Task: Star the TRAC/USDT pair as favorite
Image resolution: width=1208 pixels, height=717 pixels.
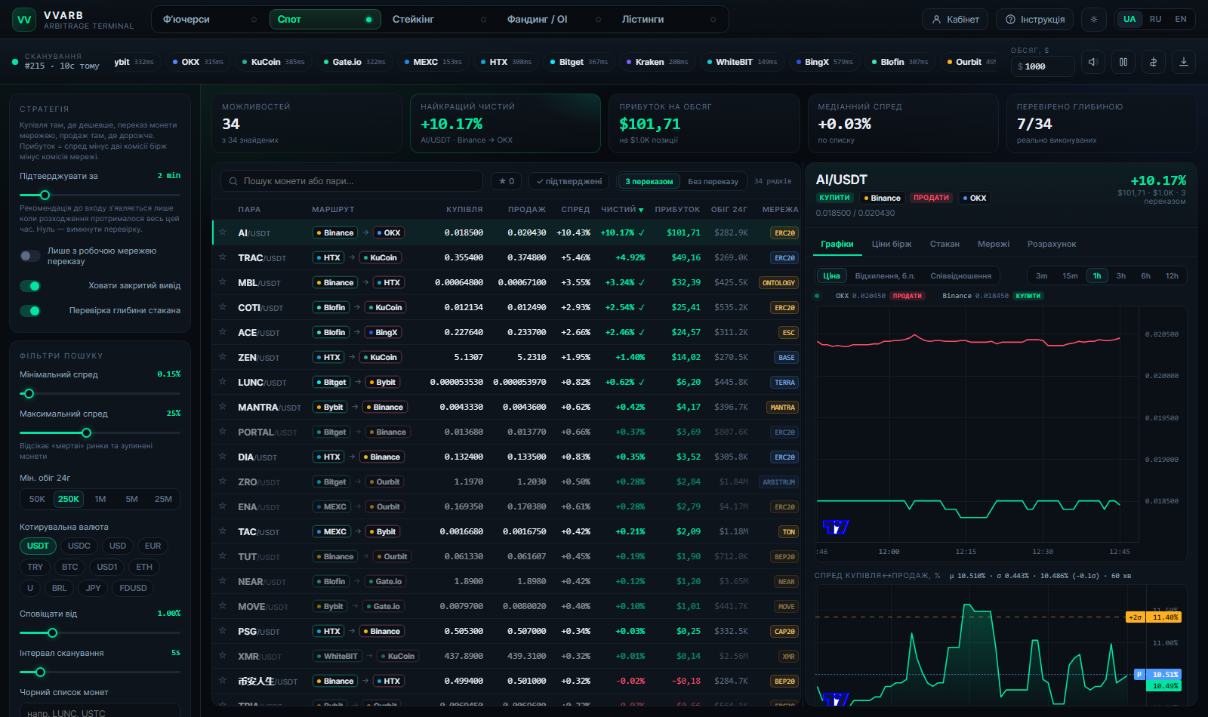Action: tap(223, 257)
